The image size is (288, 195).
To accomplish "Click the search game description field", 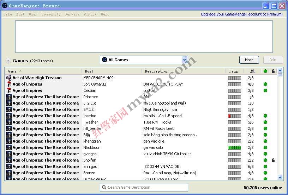I will 144,187.
